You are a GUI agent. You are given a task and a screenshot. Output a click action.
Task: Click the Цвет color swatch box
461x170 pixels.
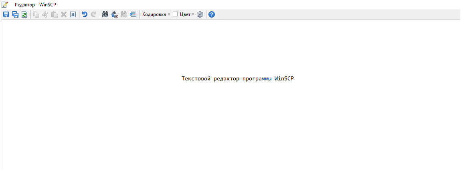tap(175, 14)
